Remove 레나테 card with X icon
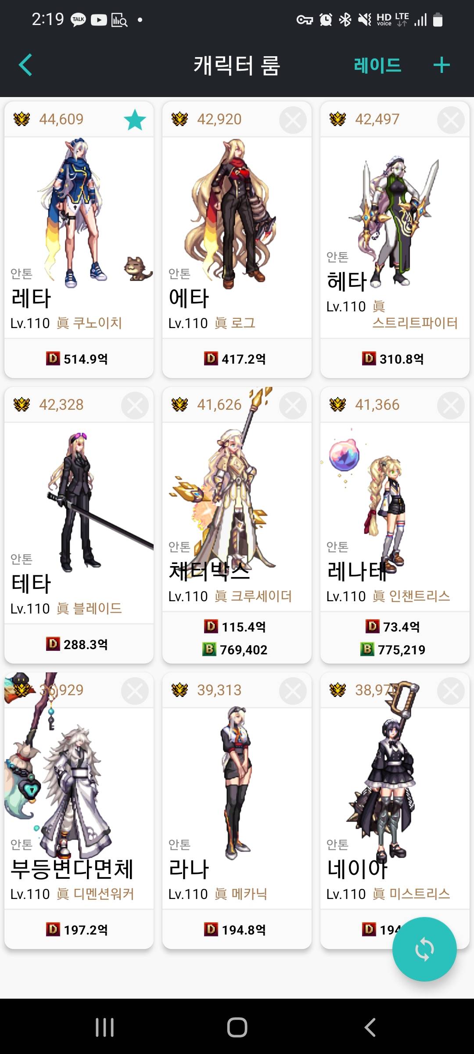Screen dimensions: 474x1054 coord(451,405)
